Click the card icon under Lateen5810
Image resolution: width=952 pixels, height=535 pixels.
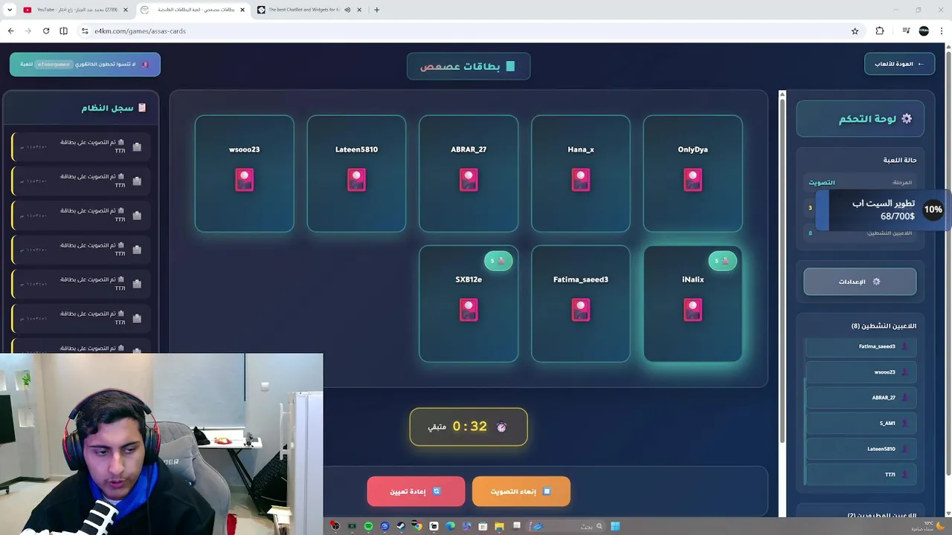356,180
